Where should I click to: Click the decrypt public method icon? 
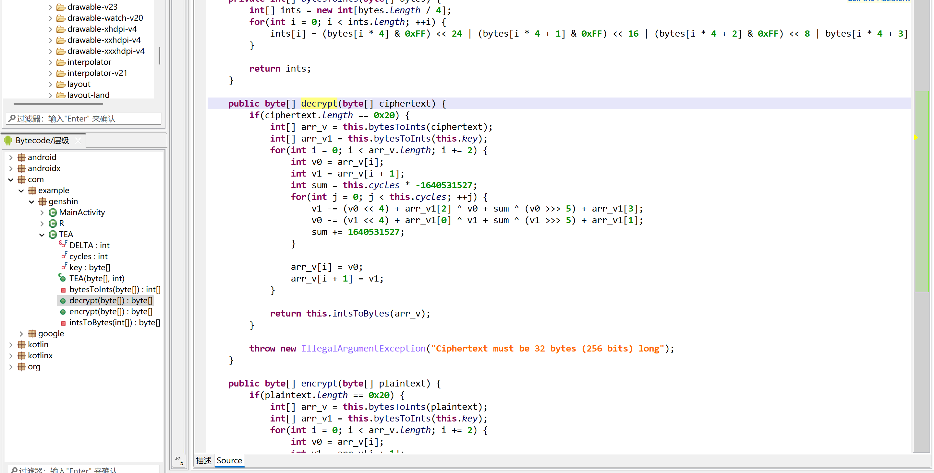click(x=63, y=301)
